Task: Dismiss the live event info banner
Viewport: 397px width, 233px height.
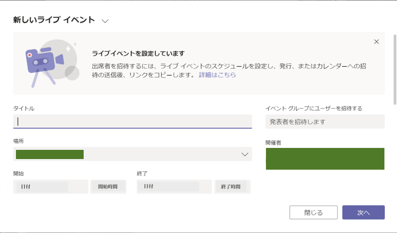Action: click(x=376, y=42)
